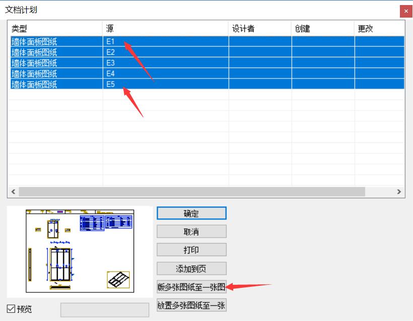Click the 确定 button
Screen dimensions: 413x321
coord(191,213)
